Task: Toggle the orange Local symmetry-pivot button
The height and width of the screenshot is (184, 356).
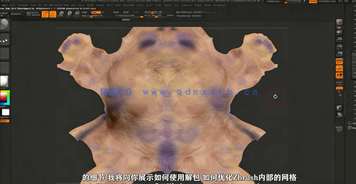Action: (339, 75)
